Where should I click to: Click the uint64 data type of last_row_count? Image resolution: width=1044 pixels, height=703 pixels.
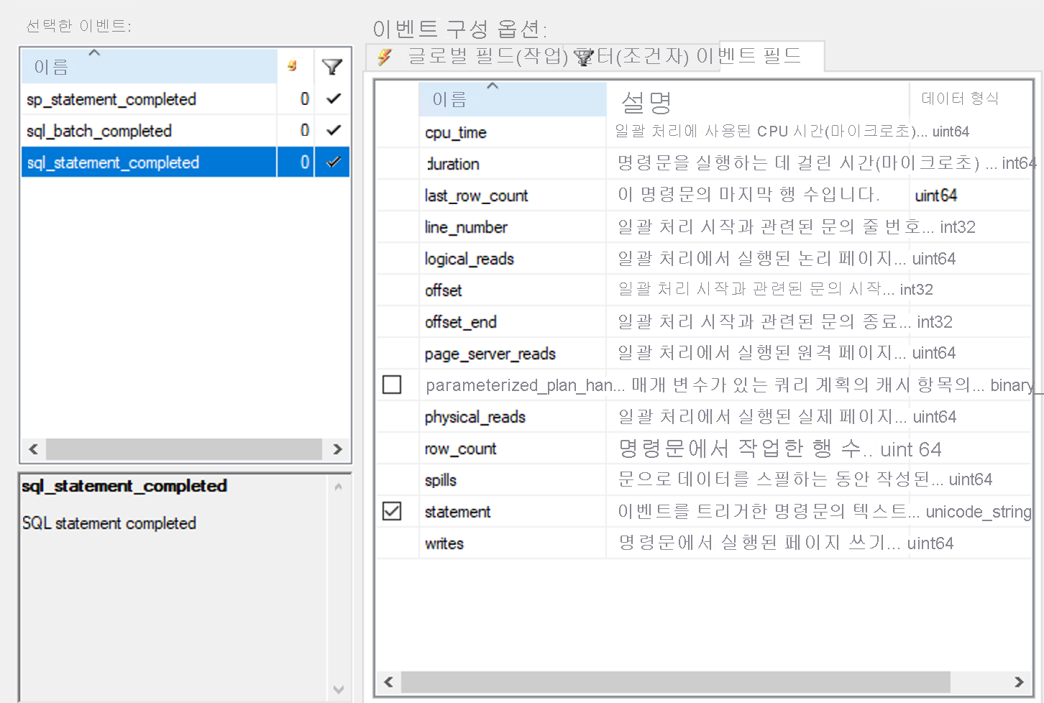coord(935,196)
